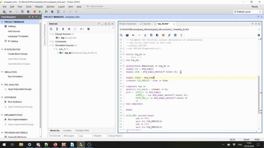
Task: Open Sources panel settings gear
Action: (88, 29)
